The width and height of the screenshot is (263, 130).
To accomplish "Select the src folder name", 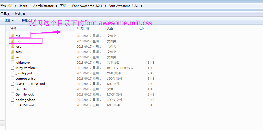I will point(18,57).
